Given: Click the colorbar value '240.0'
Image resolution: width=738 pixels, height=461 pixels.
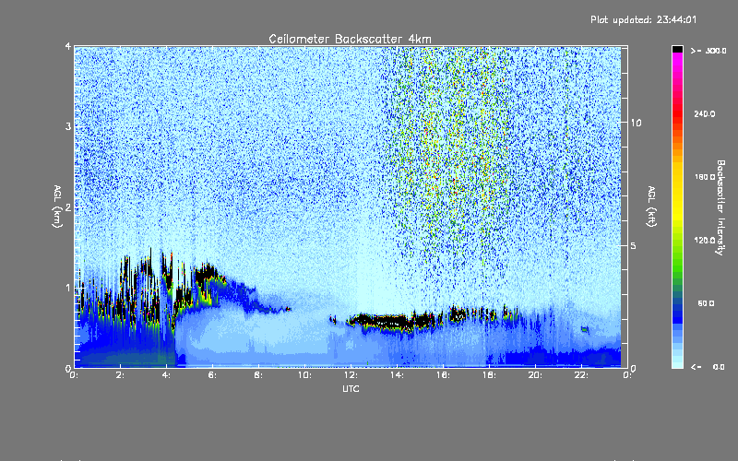Looking at the screenshot, I should pos(704,114).
